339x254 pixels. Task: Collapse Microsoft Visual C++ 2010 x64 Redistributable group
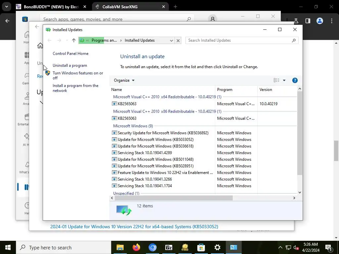point(167,97)
